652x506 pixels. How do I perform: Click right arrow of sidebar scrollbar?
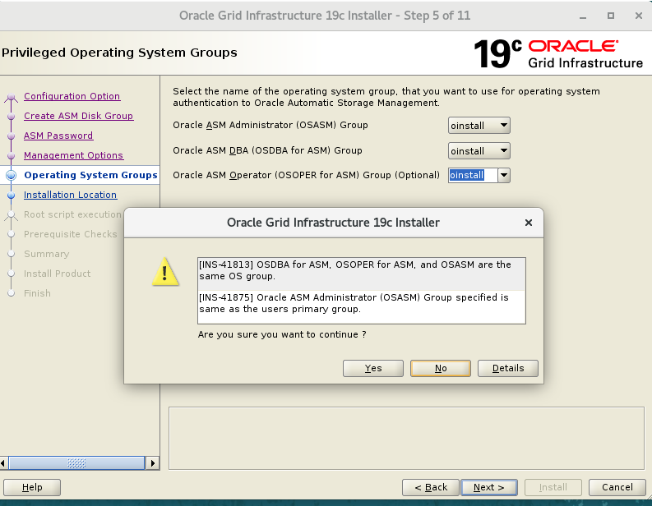click(153, 462)
